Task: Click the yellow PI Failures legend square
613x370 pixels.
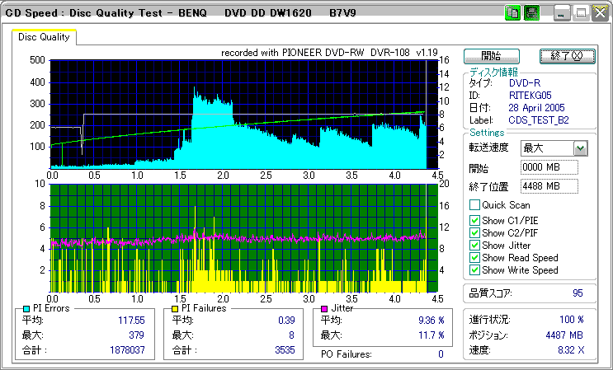Action: click(x=175, y=308)
